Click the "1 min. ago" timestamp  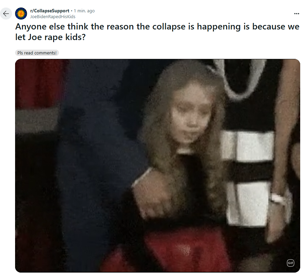(x=84, y=11)
